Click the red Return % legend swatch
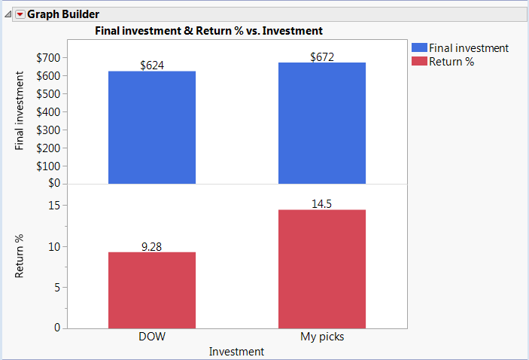The width and height of the screenshot is (529, 360). [x=419, y=61]
